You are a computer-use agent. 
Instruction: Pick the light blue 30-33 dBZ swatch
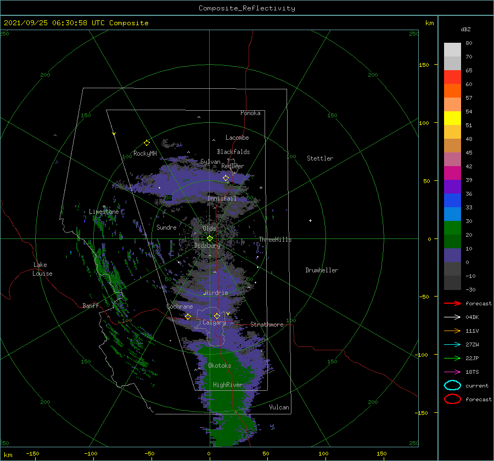pos(452,214)
